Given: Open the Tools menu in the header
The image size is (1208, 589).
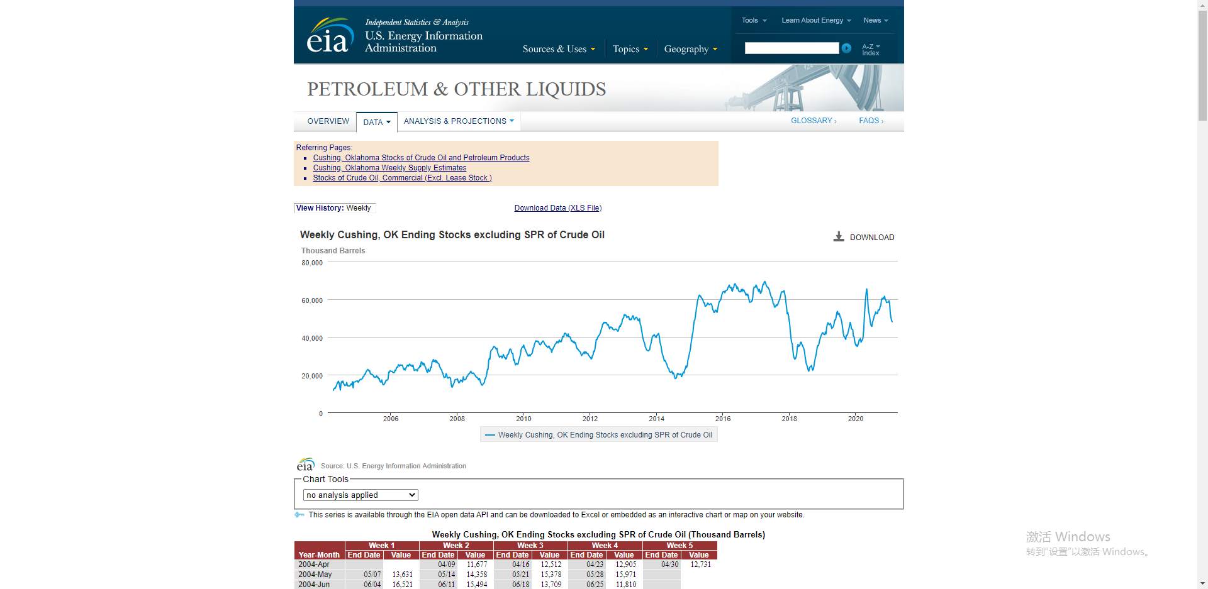Looking at the screenshot, I should click(x=754, y=20).
